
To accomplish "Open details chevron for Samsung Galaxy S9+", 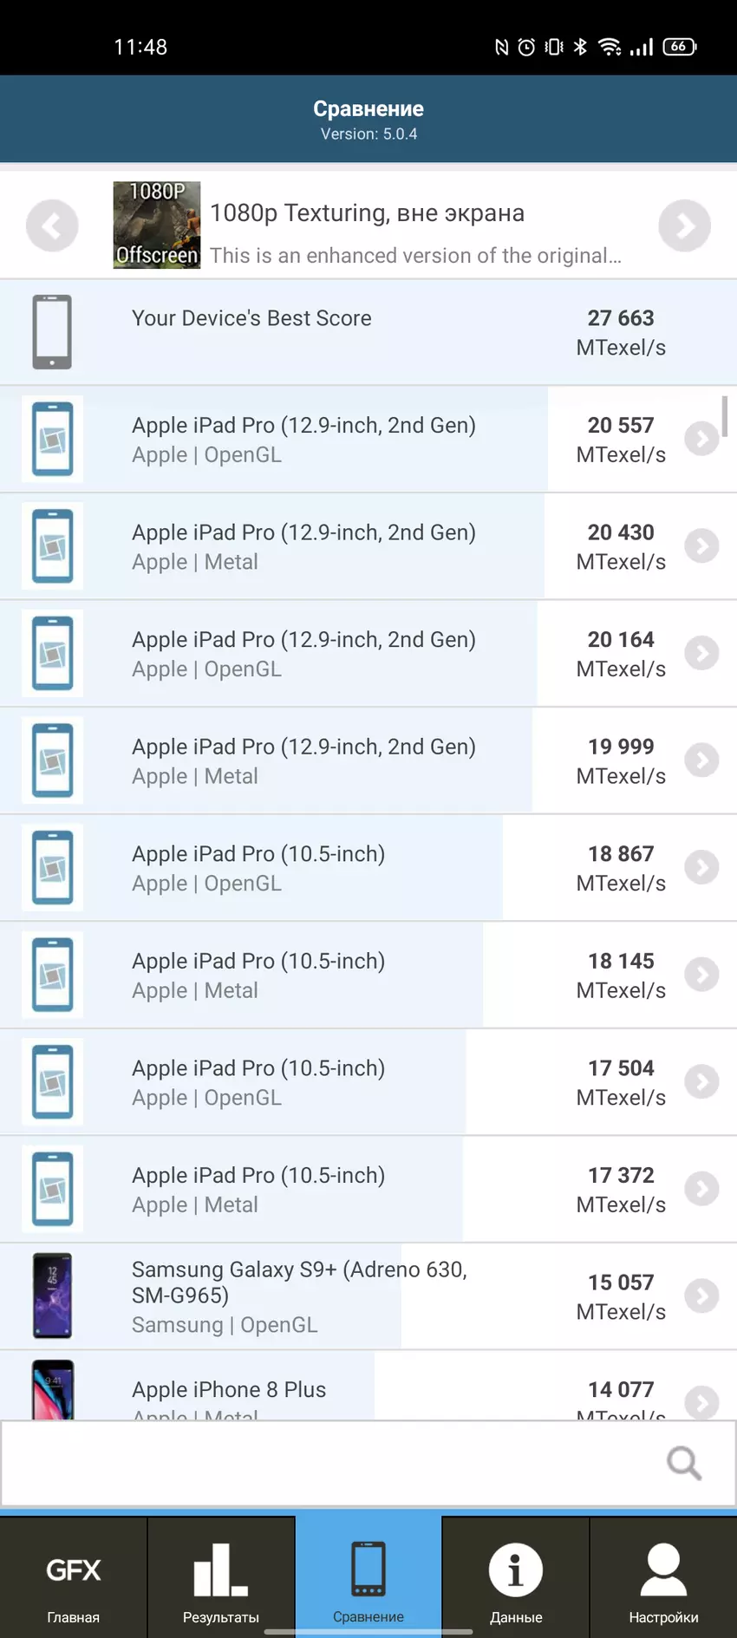I will (701, 1296).
